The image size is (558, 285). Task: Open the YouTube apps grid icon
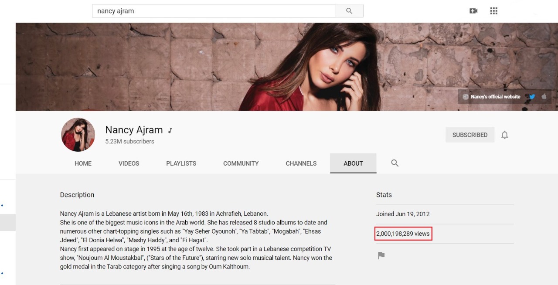tap(493, 11)
